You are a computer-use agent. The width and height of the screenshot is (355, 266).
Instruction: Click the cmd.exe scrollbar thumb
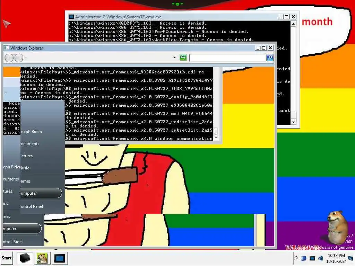point(293,115)
